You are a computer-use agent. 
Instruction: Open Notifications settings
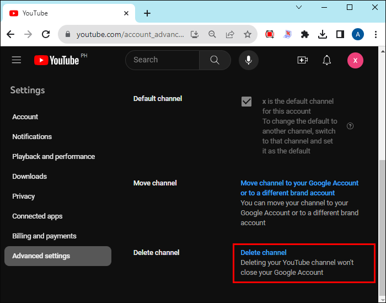[32, 137]
